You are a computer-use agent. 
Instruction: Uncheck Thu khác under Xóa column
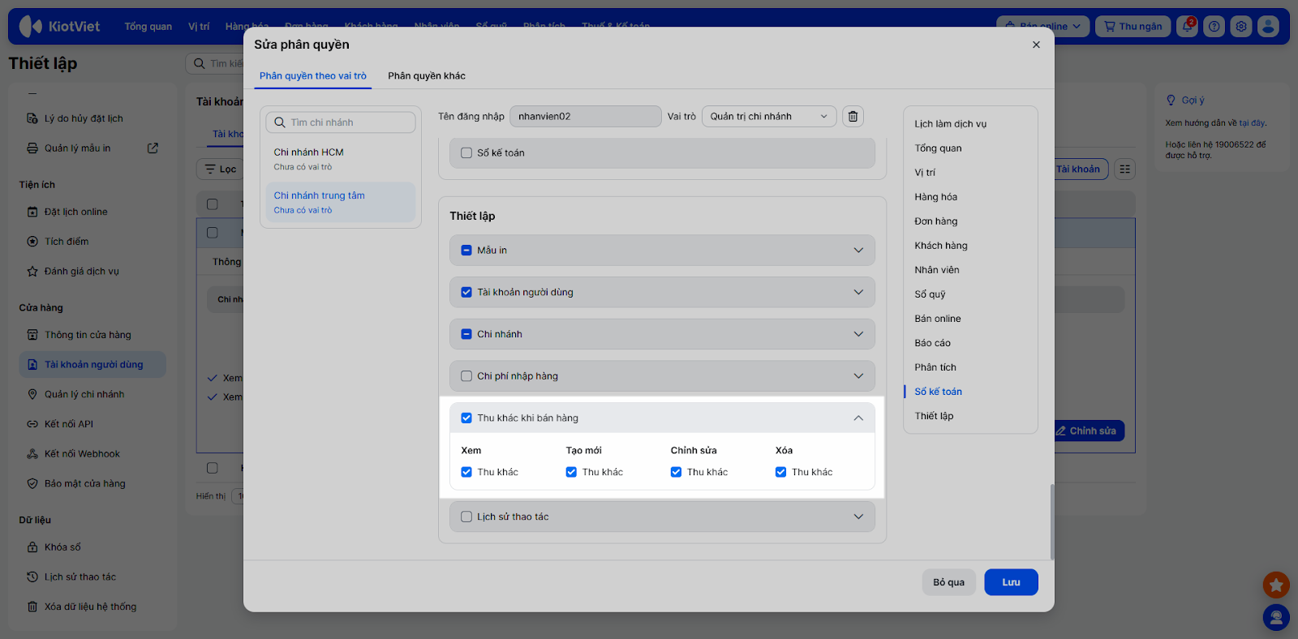click(780, 472)
